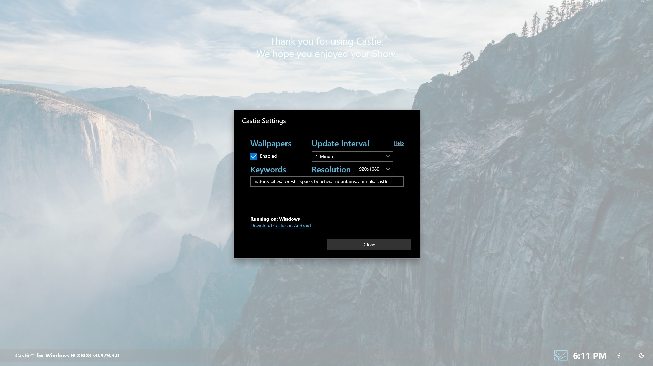Click the 6:11 PM clock display
This screenshot has height=366, width=653.
pos(590,356)
